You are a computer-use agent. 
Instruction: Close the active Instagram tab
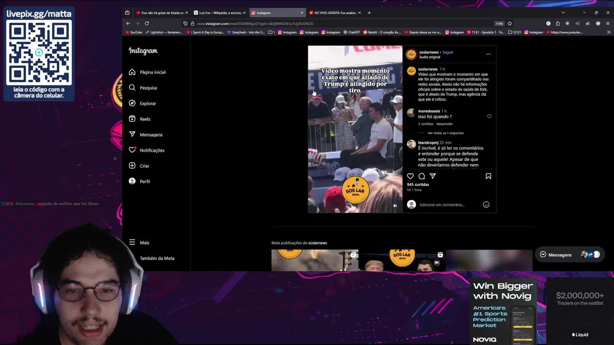click(x=302, y=13)
